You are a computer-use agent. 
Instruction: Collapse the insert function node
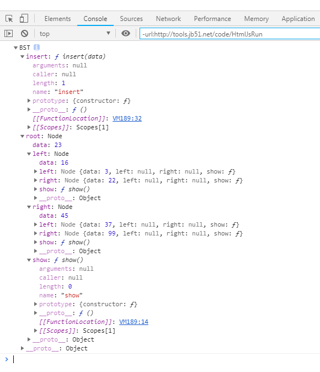(x=22, y=56)
